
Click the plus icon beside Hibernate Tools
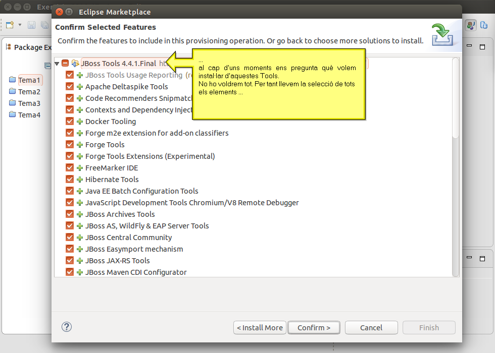[80, 180]
